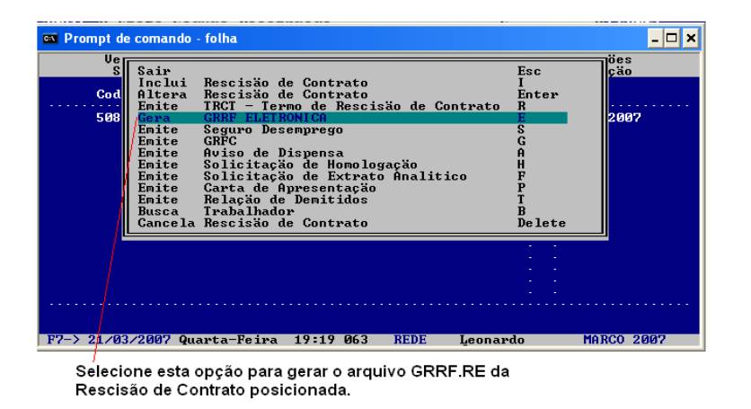Close the Prompt de comando window
The width and height of the screenshot is (751, 409).
pyautogui.click(x=690, y=39)
